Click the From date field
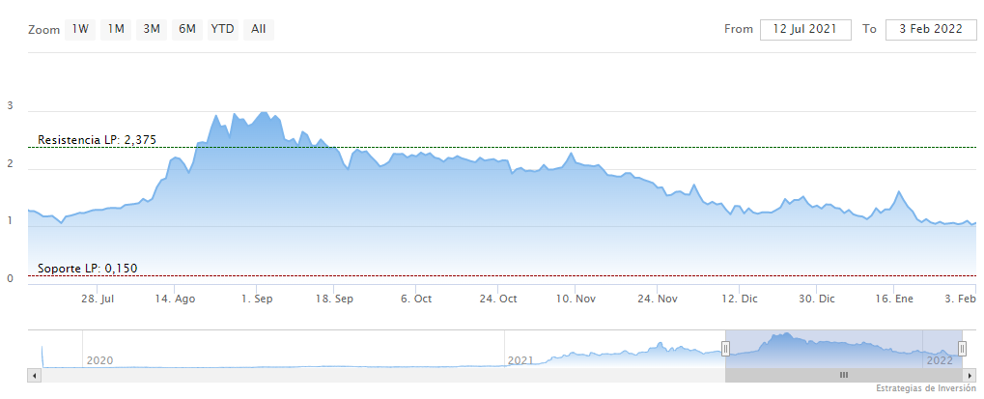 tap(805, 29)
